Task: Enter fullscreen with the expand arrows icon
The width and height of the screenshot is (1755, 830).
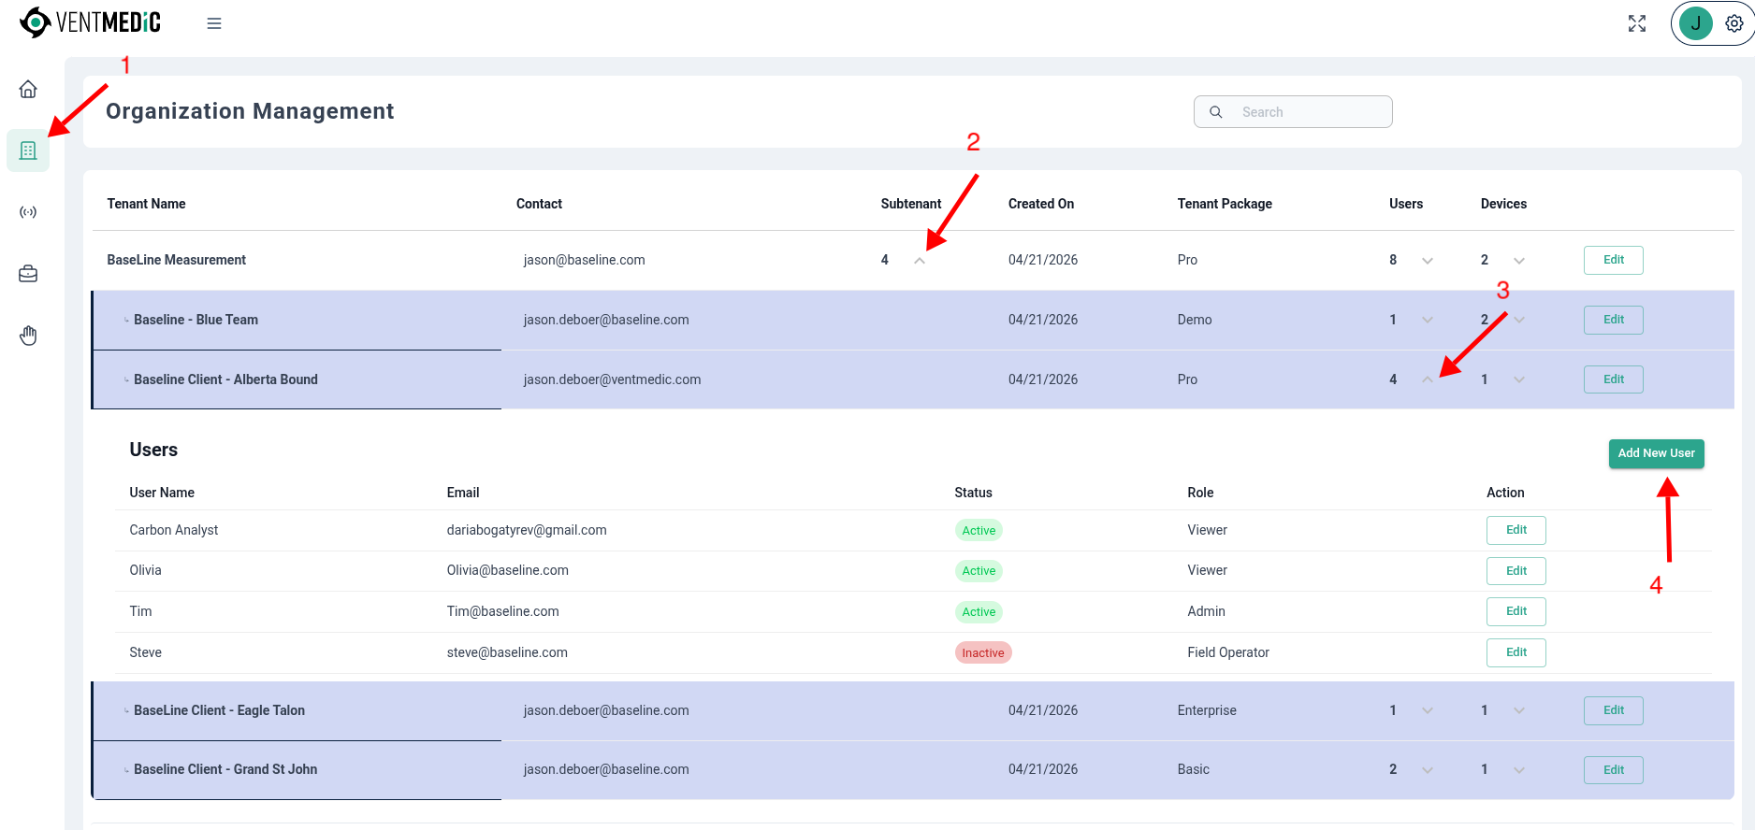Action: 1637,23
